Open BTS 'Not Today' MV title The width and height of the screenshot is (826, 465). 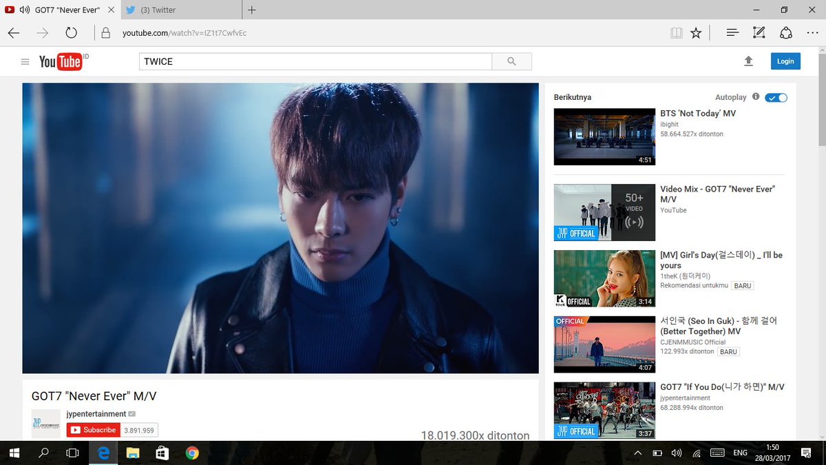pos(698,113)
